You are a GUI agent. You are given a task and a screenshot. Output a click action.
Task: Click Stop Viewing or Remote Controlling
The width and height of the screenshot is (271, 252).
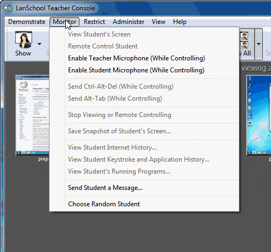pyautogui.click(x=144, y=115)
